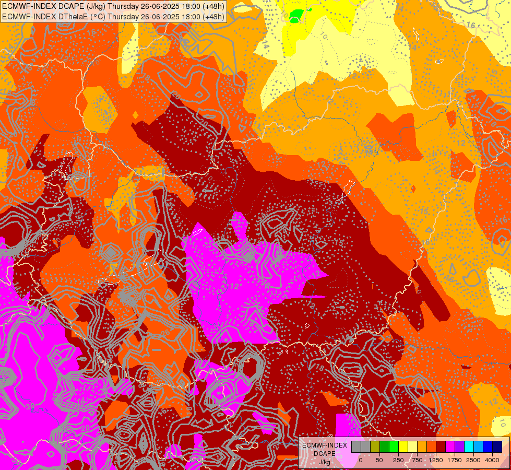The height and width of the screenshot is (470, 511).
Task: Click the bright green legend swatch
Action: pos(394,447)
